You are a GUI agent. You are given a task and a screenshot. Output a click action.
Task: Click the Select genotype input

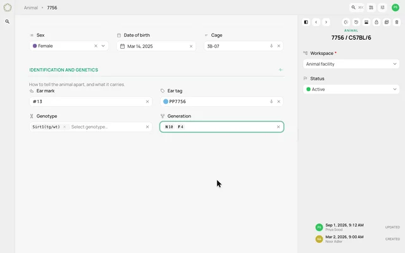89,126
